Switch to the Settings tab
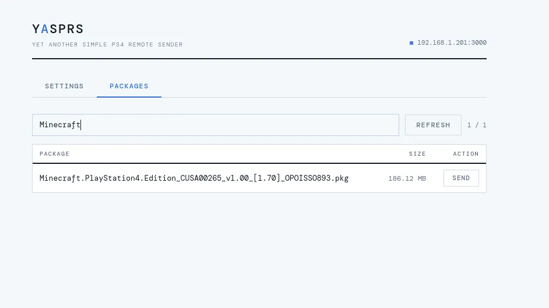 click(64, 86)
